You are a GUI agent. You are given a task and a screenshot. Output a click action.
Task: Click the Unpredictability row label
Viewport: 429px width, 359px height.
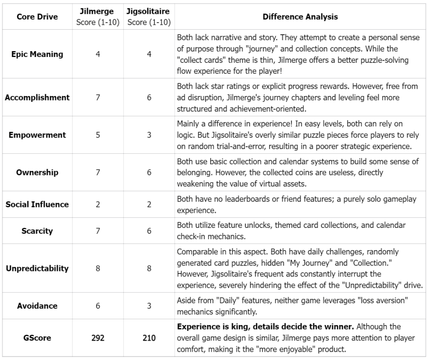coord(37,269)
